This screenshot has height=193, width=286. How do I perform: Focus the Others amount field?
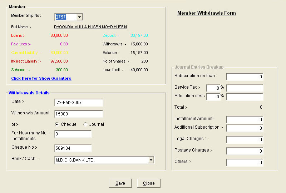coord(245,163)
